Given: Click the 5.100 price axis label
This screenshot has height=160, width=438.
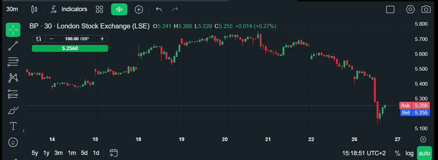Looking at the screenshot, I should (421, 128).
